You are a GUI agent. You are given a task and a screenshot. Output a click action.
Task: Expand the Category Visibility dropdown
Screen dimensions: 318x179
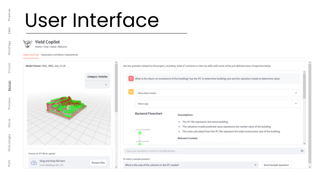pyautogui.click(x=97, y=85)
